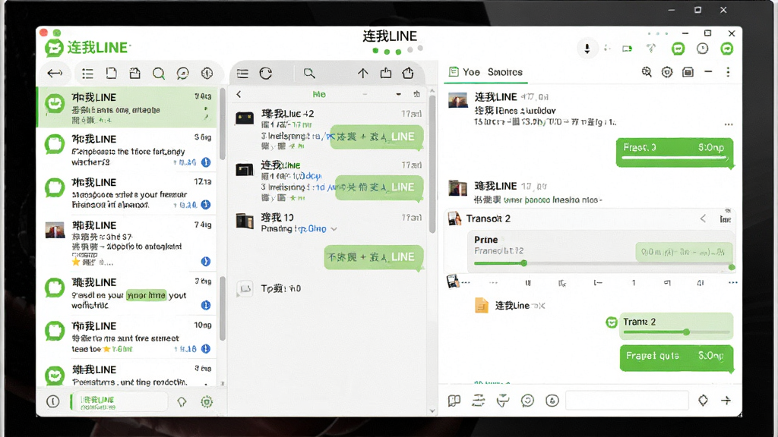Click the yellow file icon attachment

tap(481, 306)
